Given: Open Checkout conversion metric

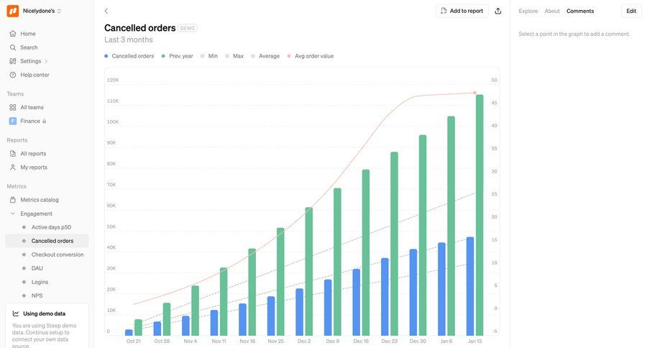Looking at the screenshot, I should click(x=58, y=255).
